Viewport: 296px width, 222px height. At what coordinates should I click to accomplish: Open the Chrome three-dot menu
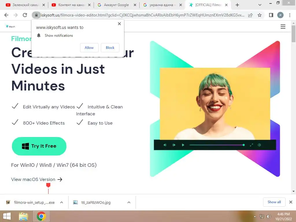(290, 15)
